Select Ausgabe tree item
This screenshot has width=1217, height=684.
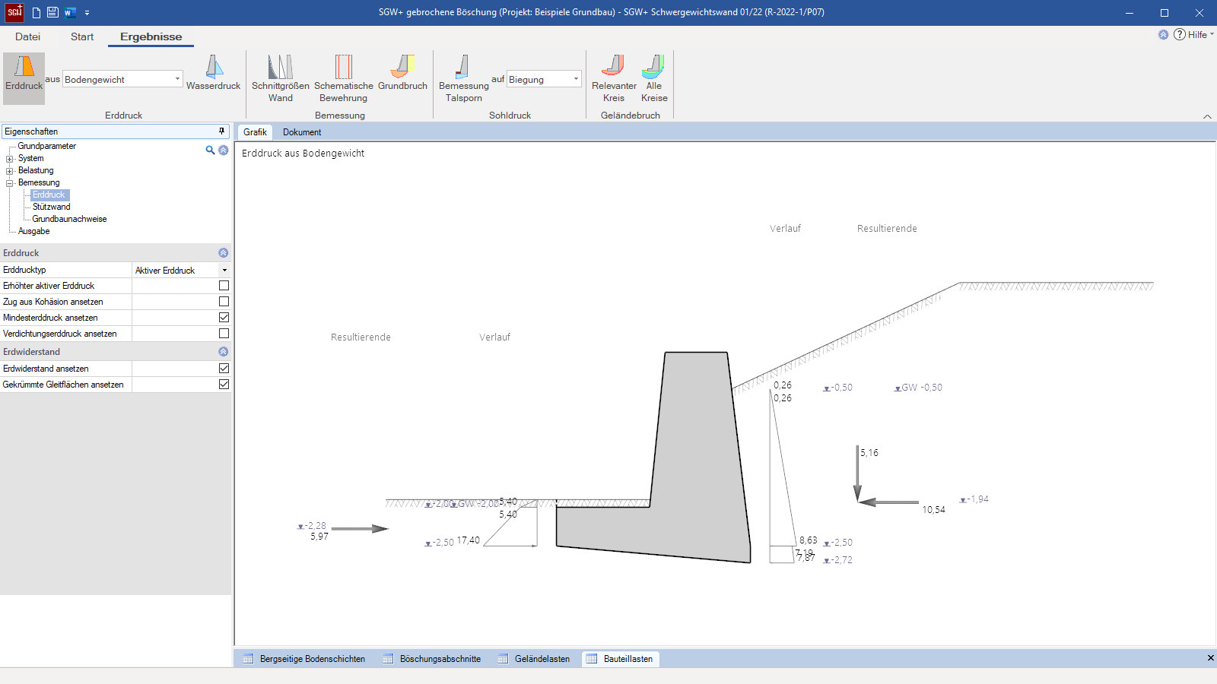(33, 231)
